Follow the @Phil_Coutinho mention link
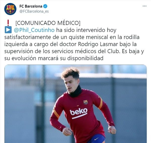 (34, 30)
